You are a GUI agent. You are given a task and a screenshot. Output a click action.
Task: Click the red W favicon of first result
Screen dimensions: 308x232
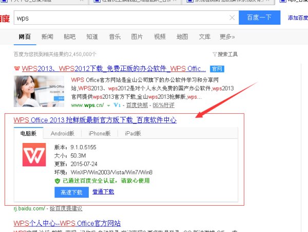pyautogui.click(x=17, y=68)
